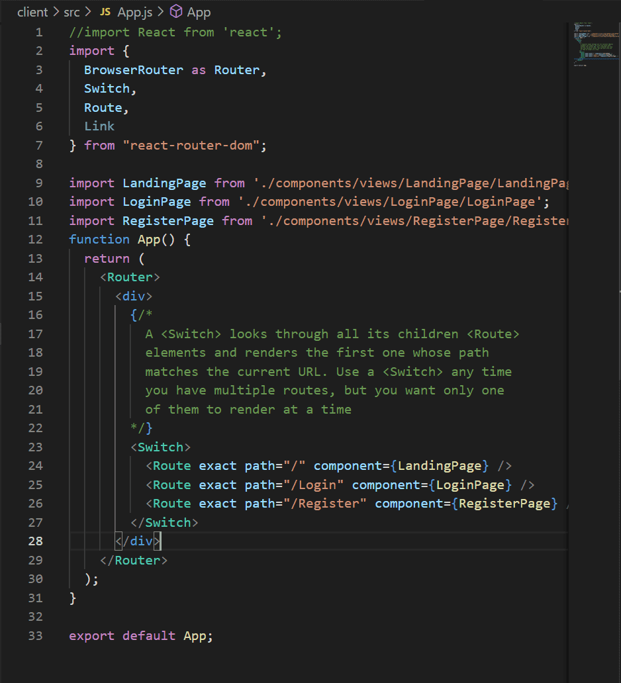Click the commented '//import React' line
The image size is (621, 683).
point(175,32)
